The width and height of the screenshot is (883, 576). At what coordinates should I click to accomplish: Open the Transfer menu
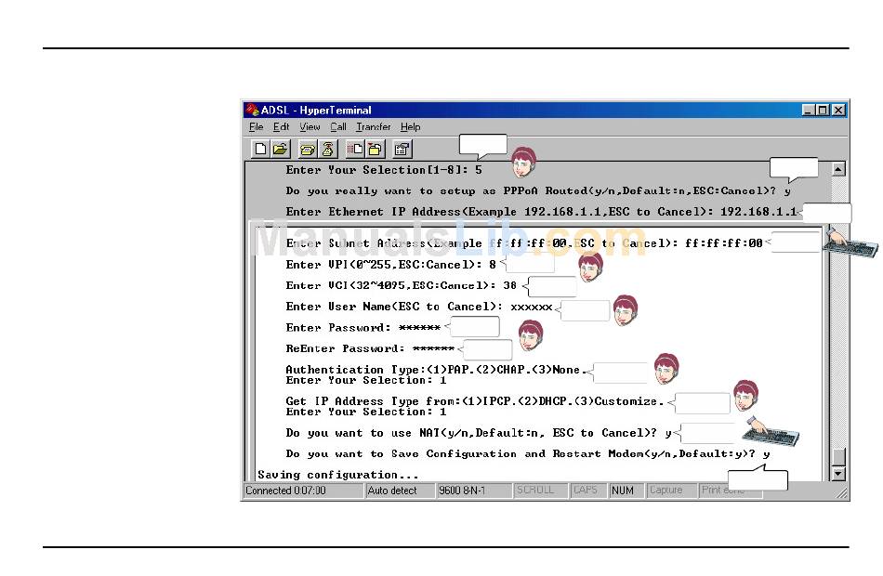point(373,127)
